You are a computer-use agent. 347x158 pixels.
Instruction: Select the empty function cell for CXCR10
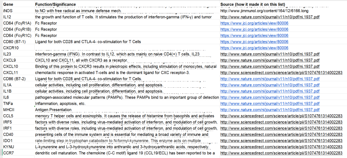[125, 48]
